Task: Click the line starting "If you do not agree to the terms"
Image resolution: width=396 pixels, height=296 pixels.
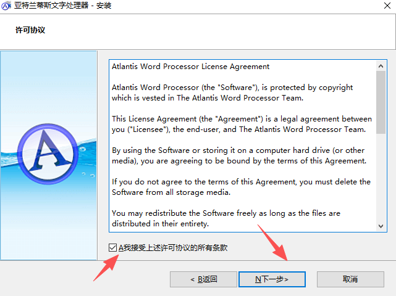Action: point(241,182)
